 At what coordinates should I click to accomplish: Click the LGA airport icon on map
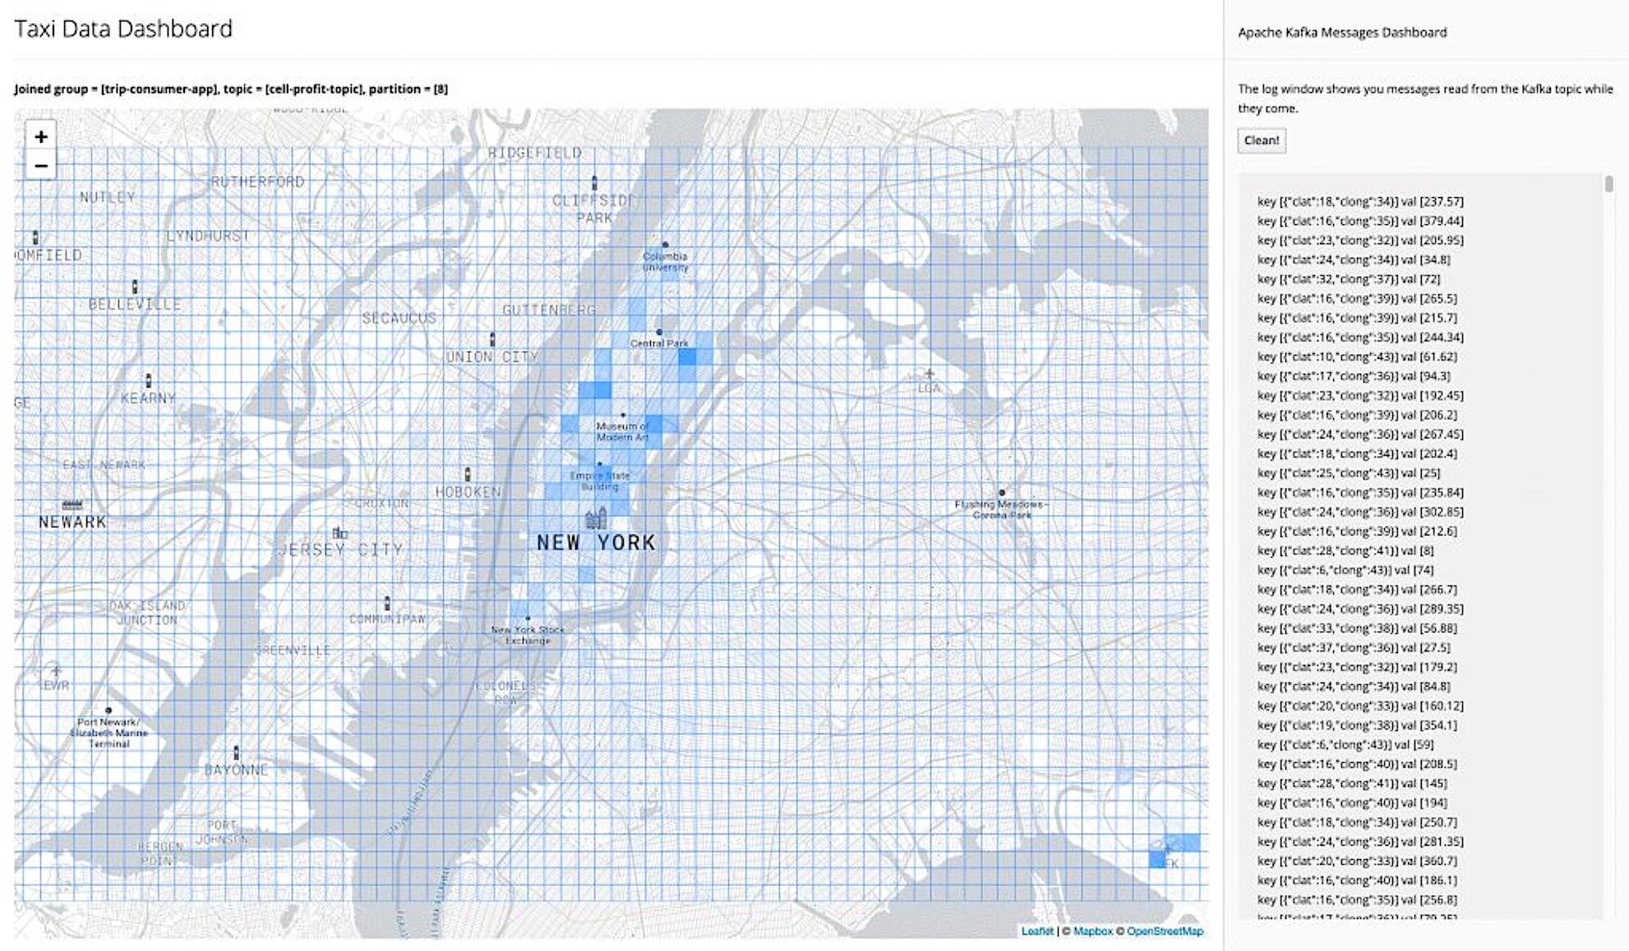pos(929,374)
